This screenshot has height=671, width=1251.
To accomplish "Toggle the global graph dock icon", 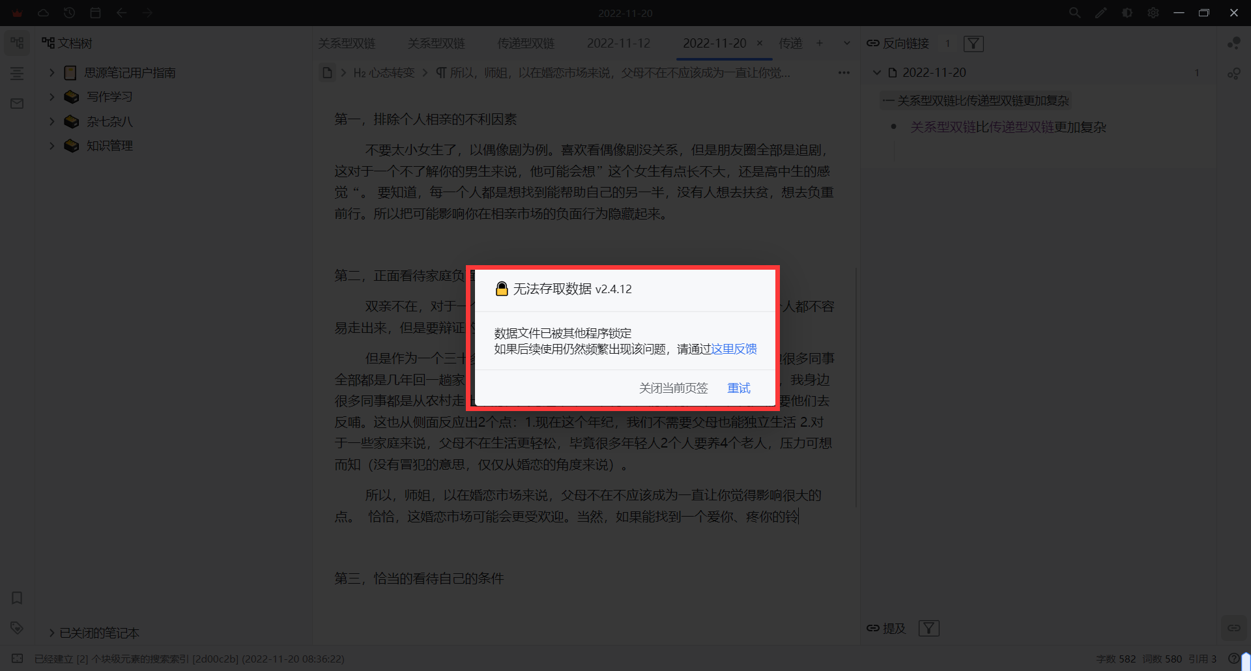I will 1234,74.
